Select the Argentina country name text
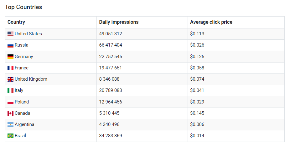The height and width of the screenshot is (151, 290). pos(24,124)
